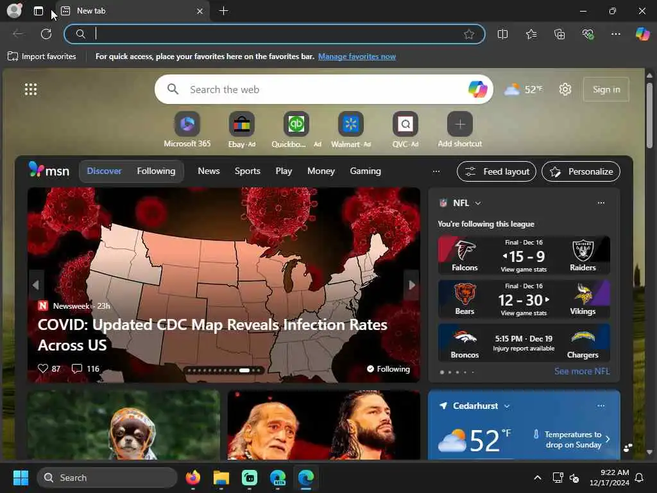
Task: Open Manage favorites now link
Action: click(x=357, y=56)
